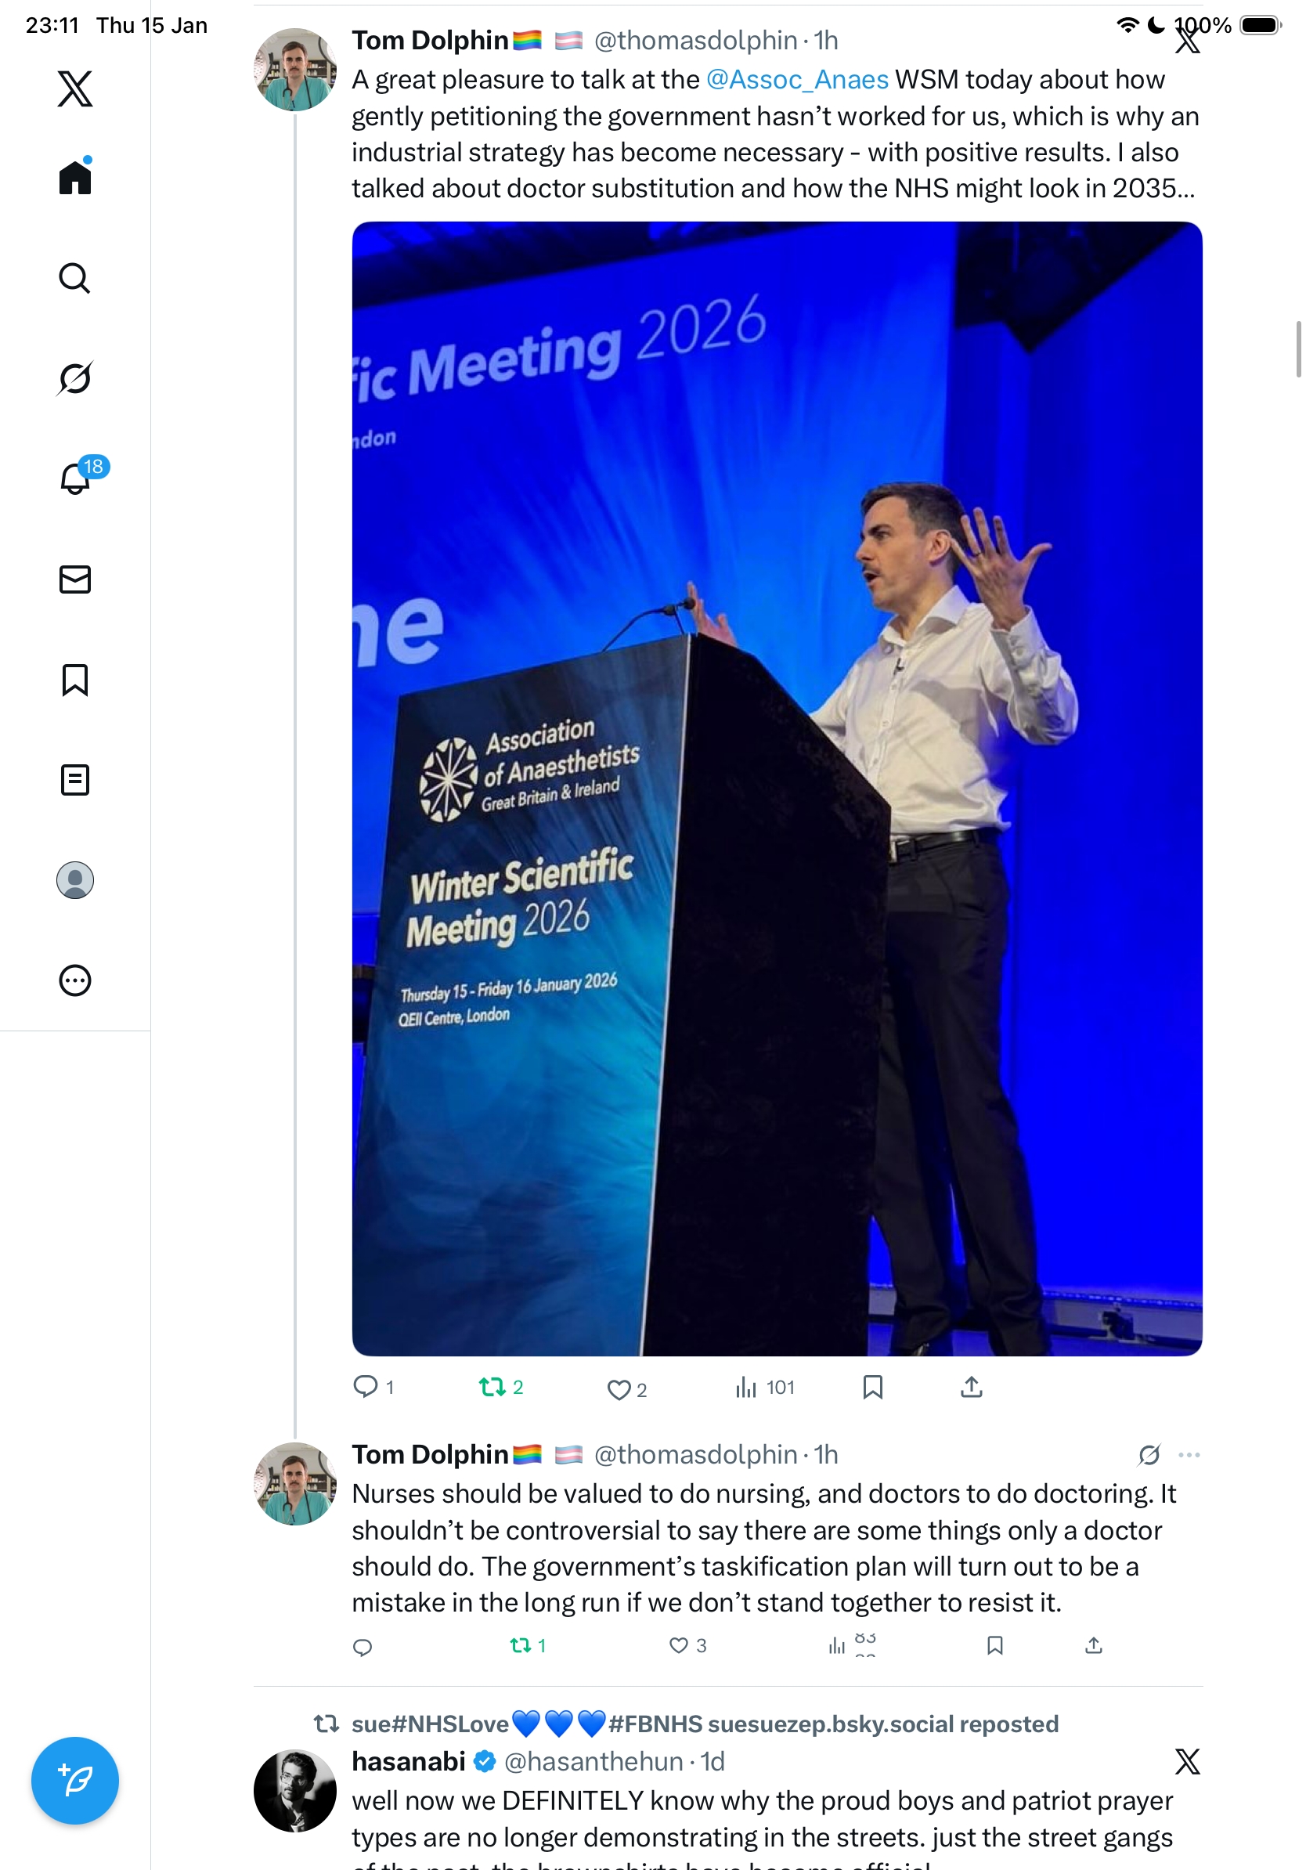This screenshot has height=1870, width=1306.
Task: Click the timeline scrollbar handle
Action: [x=1299, y=349]
